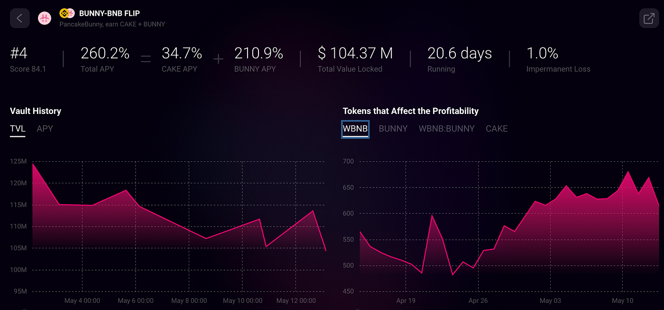Image resolution: width=664 pixels, height=310 pixels.
Task: Switch Vault History to APY tab
Action: coord(45,129)
